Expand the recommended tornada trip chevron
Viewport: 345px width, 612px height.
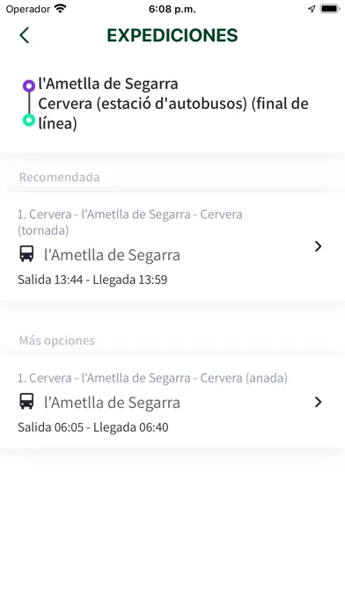[x=318, y=246]
